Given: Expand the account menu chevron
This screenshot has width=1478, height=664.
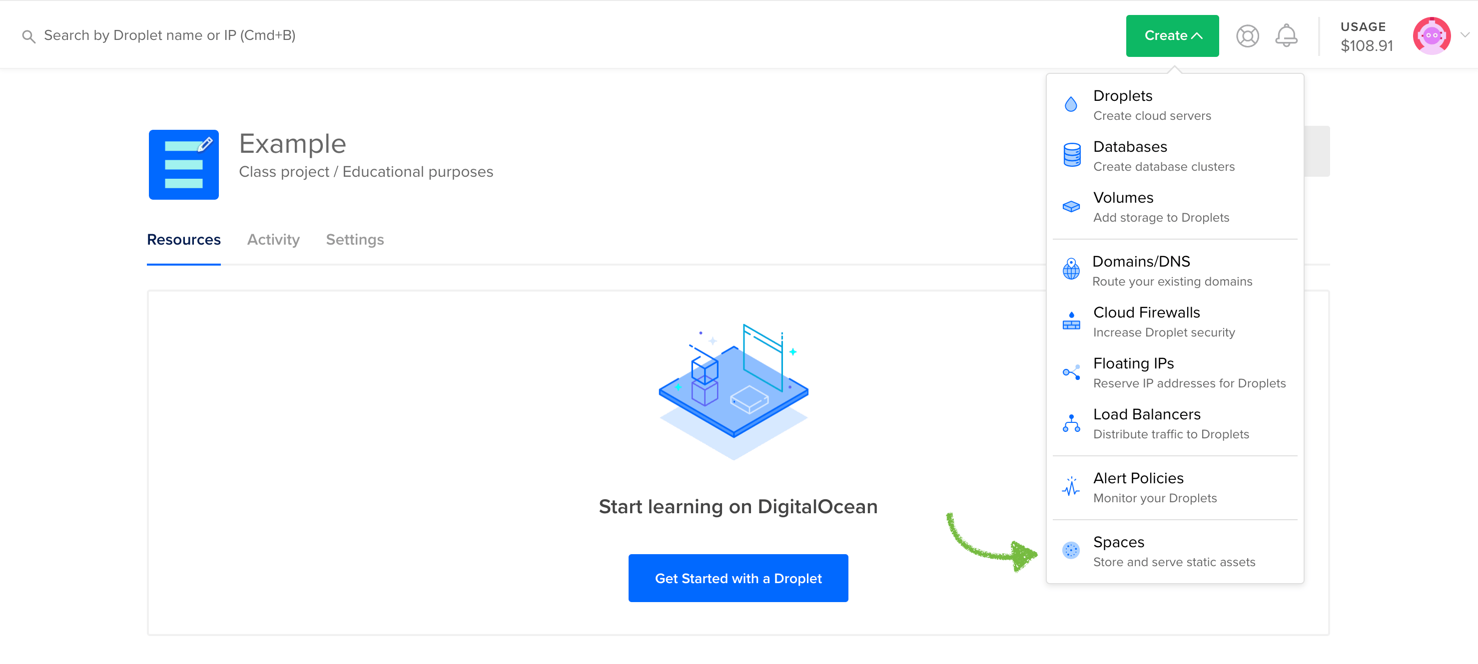Looking at the screenshot, I should [x=1465, y=35].
